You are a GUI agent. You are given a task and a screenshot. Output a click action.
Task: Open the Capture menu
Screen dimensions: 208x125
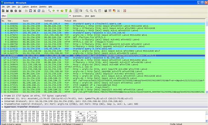[25, 7]
